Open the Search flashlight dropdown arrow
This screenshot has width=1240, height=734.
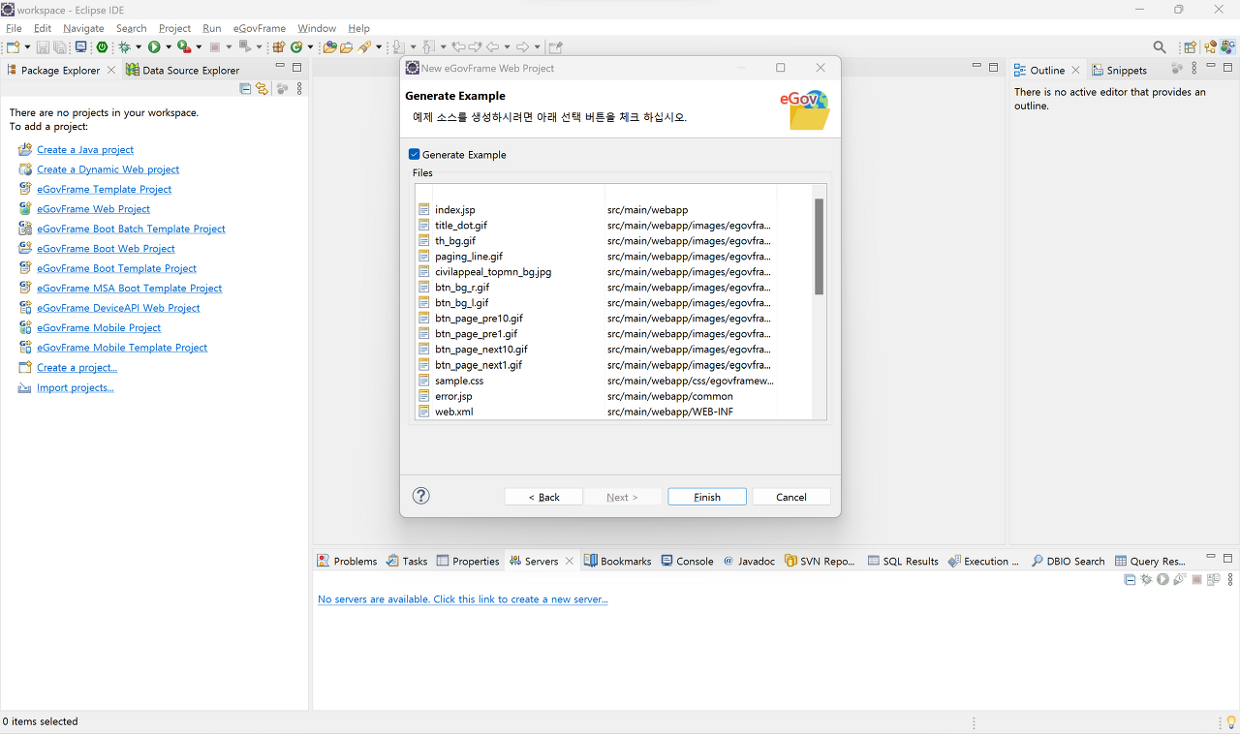coord(379,46)
